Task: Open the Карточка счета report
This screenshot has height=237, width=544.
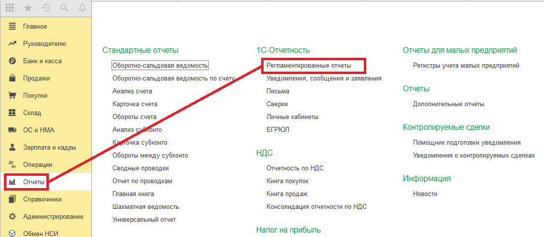Action: [135, 104]
